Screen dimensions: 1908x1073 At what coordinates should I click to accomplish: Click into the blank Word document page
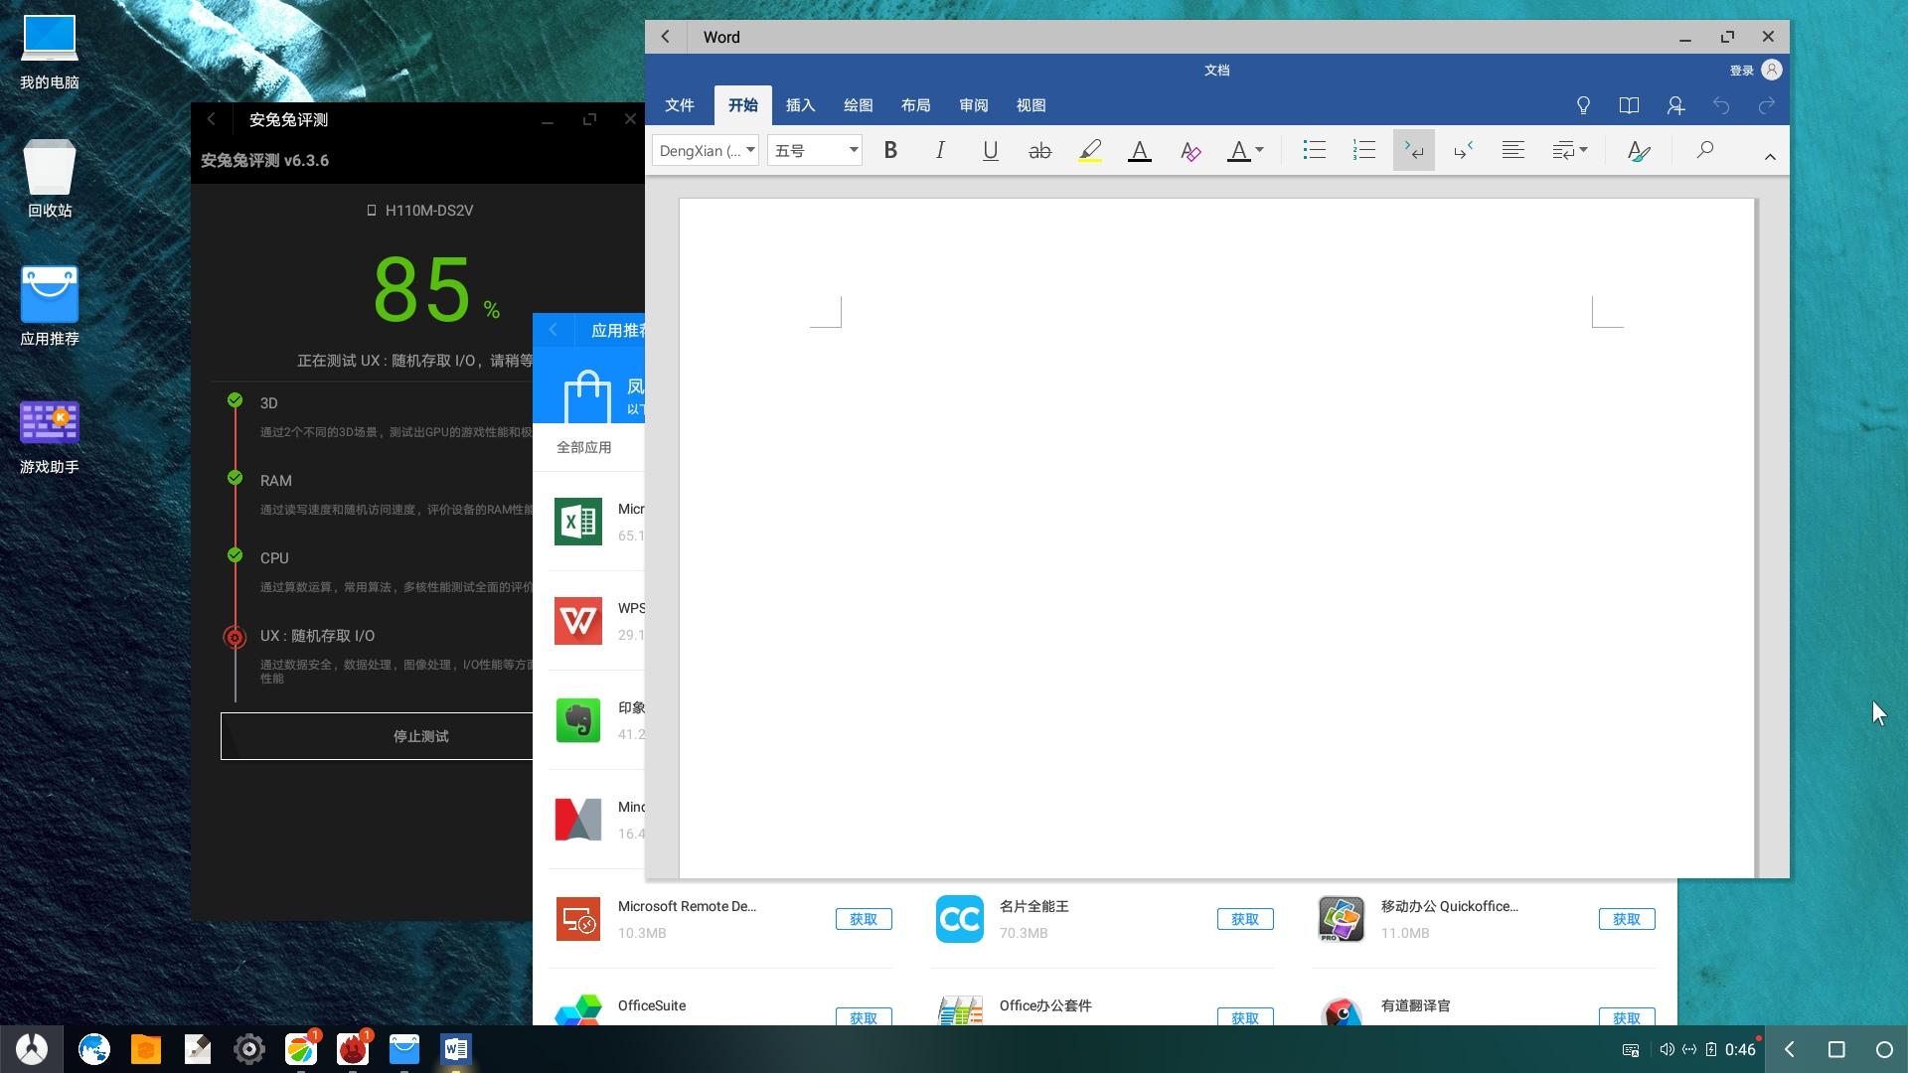coord(1217,536)
